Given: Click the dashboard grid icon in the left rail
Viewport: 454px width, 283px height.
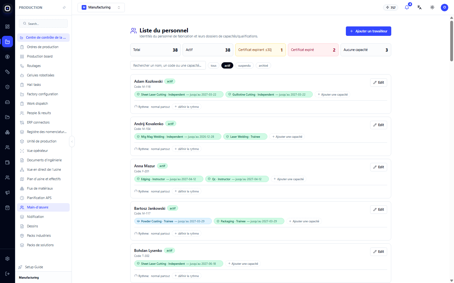Looking at the screenshot, I should click(x=8, y=26).
